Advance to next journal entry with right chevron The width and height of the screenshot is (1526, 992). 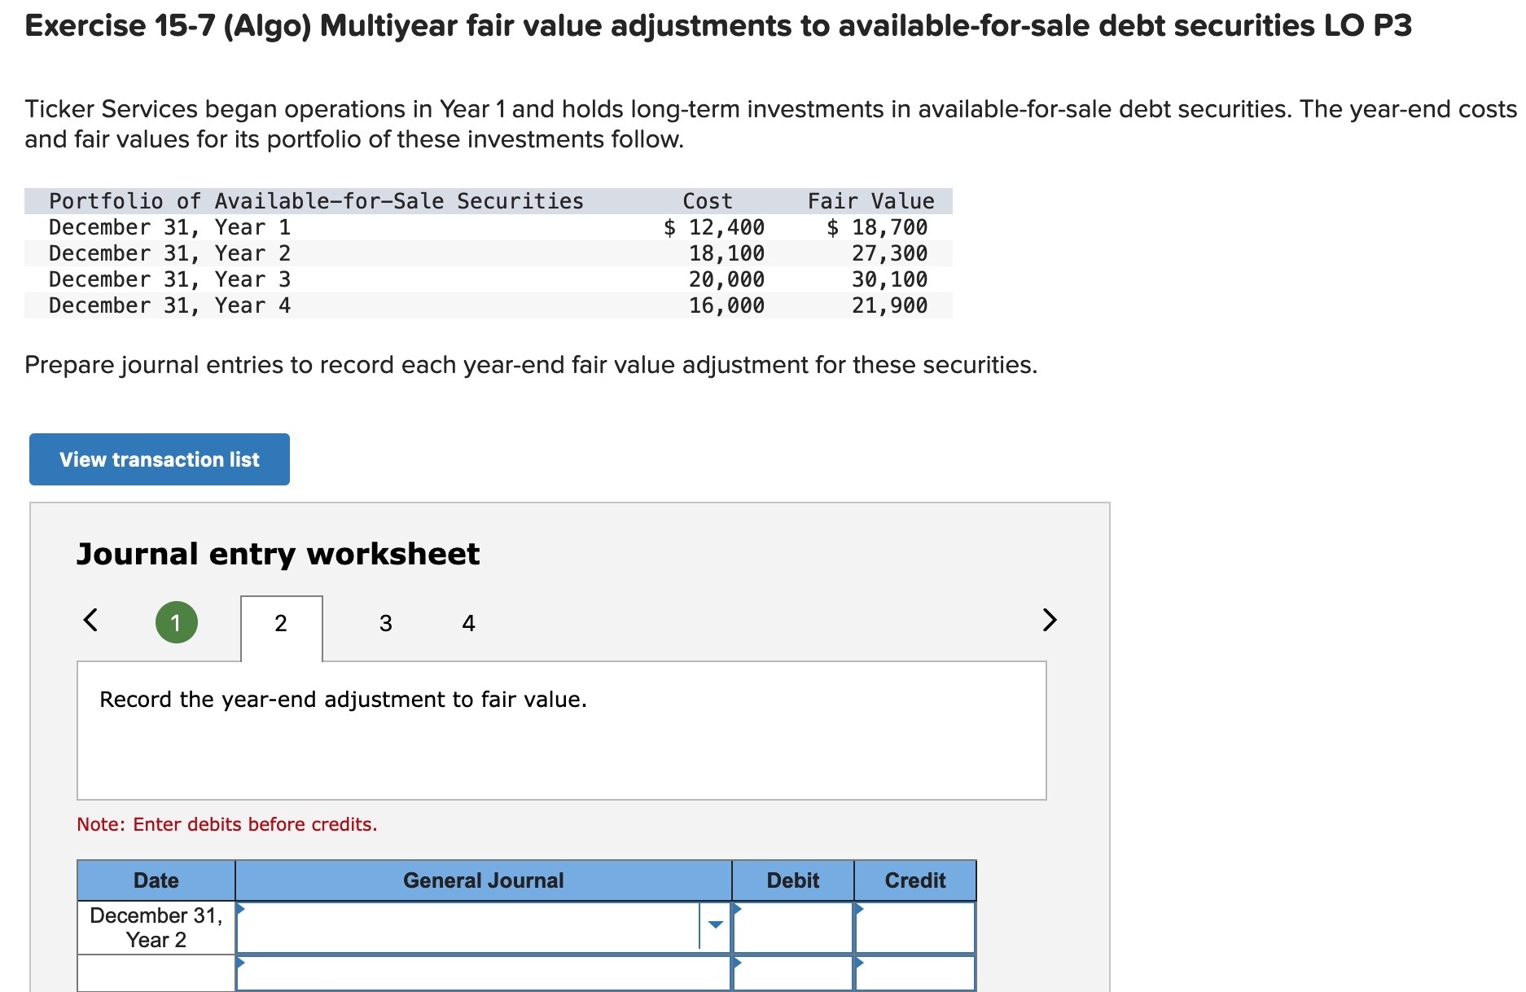tap(1050, 620)
